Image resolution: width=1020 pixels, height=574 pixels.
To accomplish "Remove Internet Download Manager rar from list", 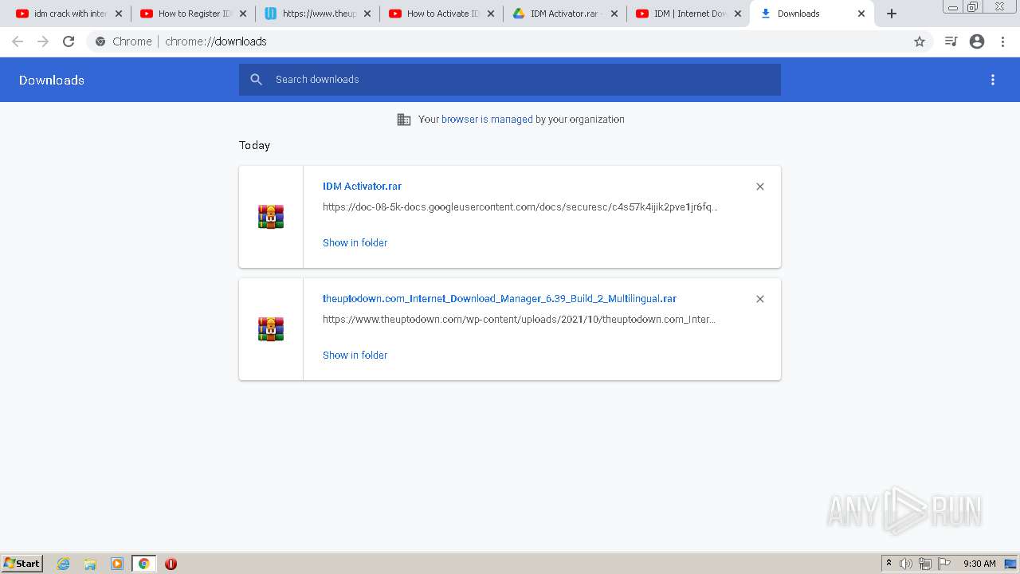I will (x=760, y=299).
